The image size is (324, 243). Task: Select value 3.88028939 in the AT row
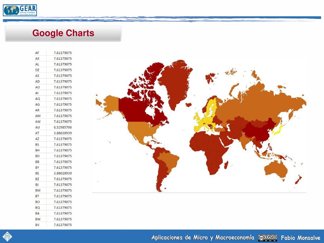[x=63, y=133]
